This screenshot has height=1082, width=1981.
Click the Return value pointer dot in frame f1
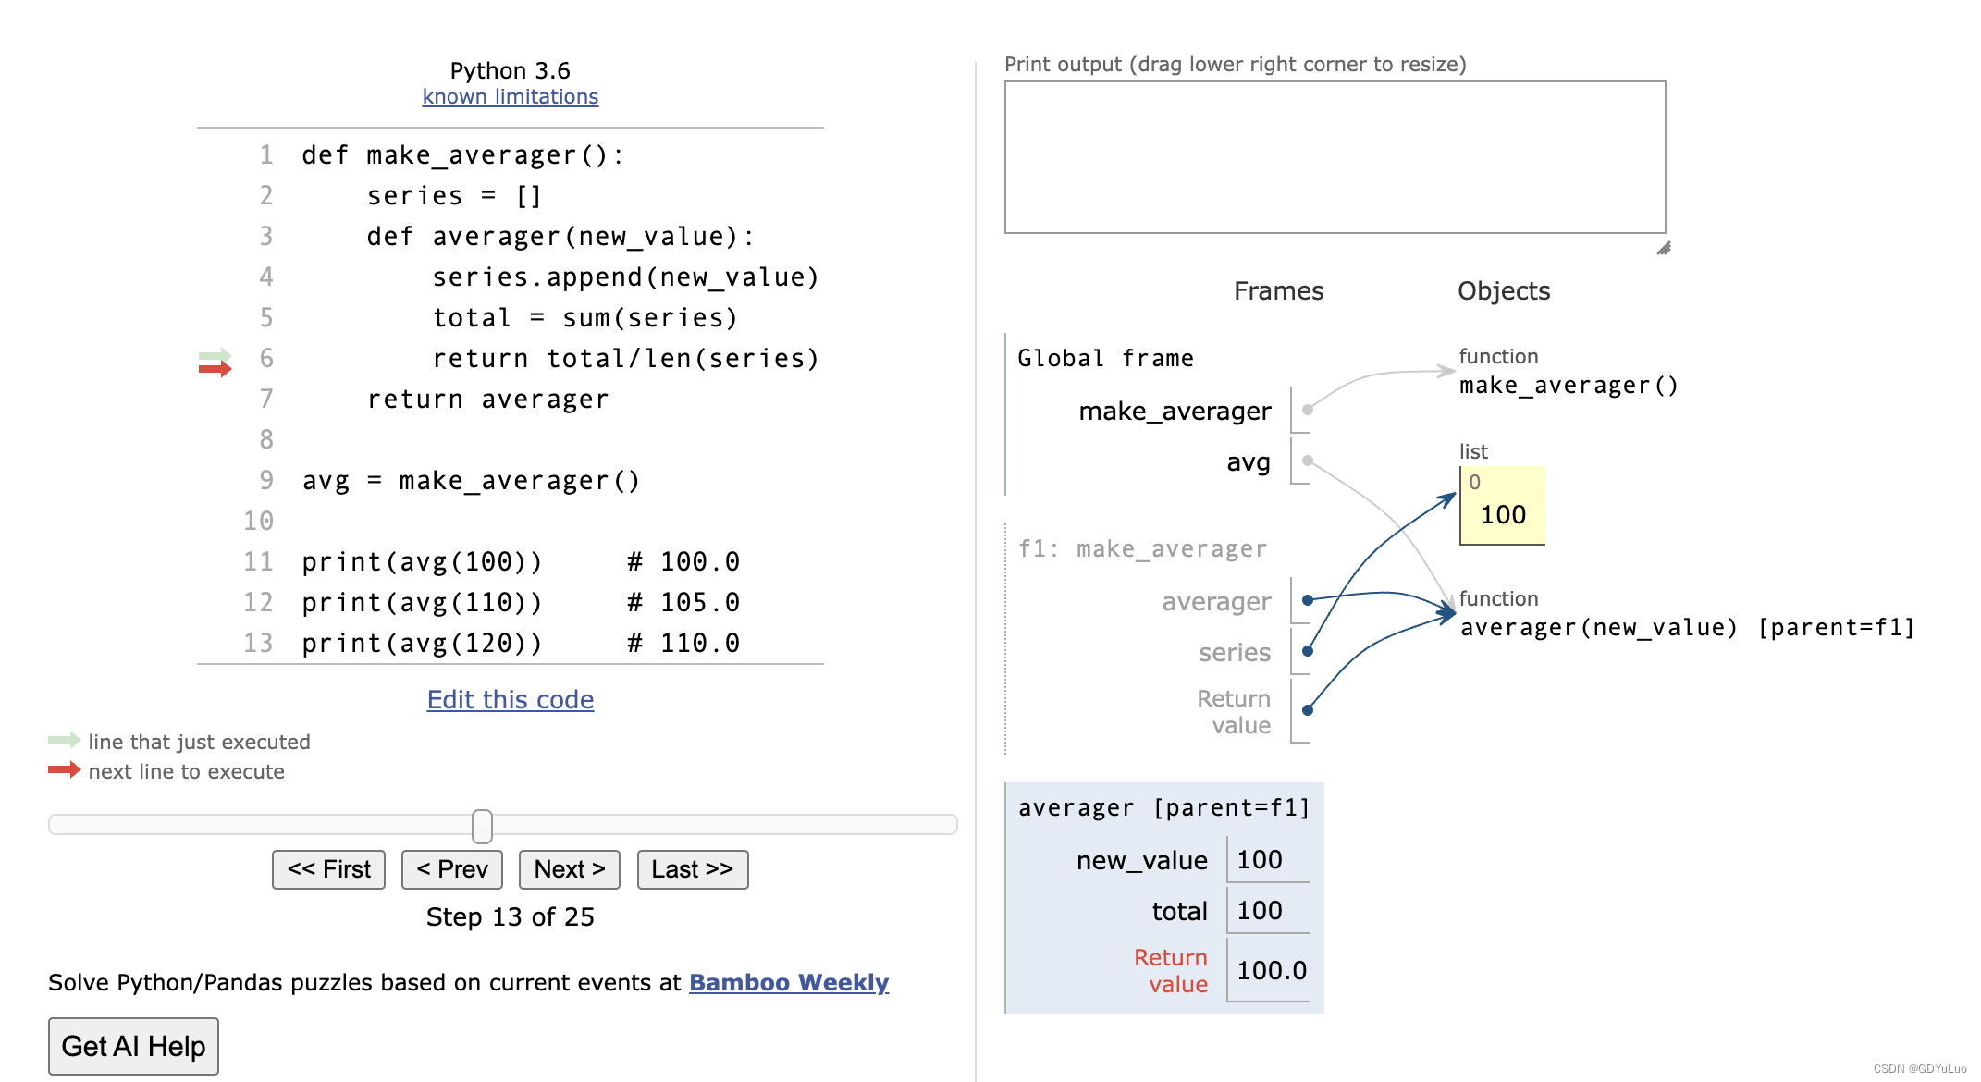coord(1308,710)
